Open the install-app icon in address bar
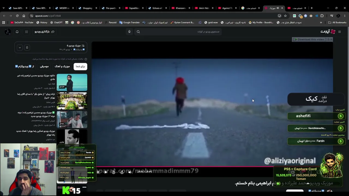The height and width of the screenshot is (196, 349). click(x=279, y=16)
